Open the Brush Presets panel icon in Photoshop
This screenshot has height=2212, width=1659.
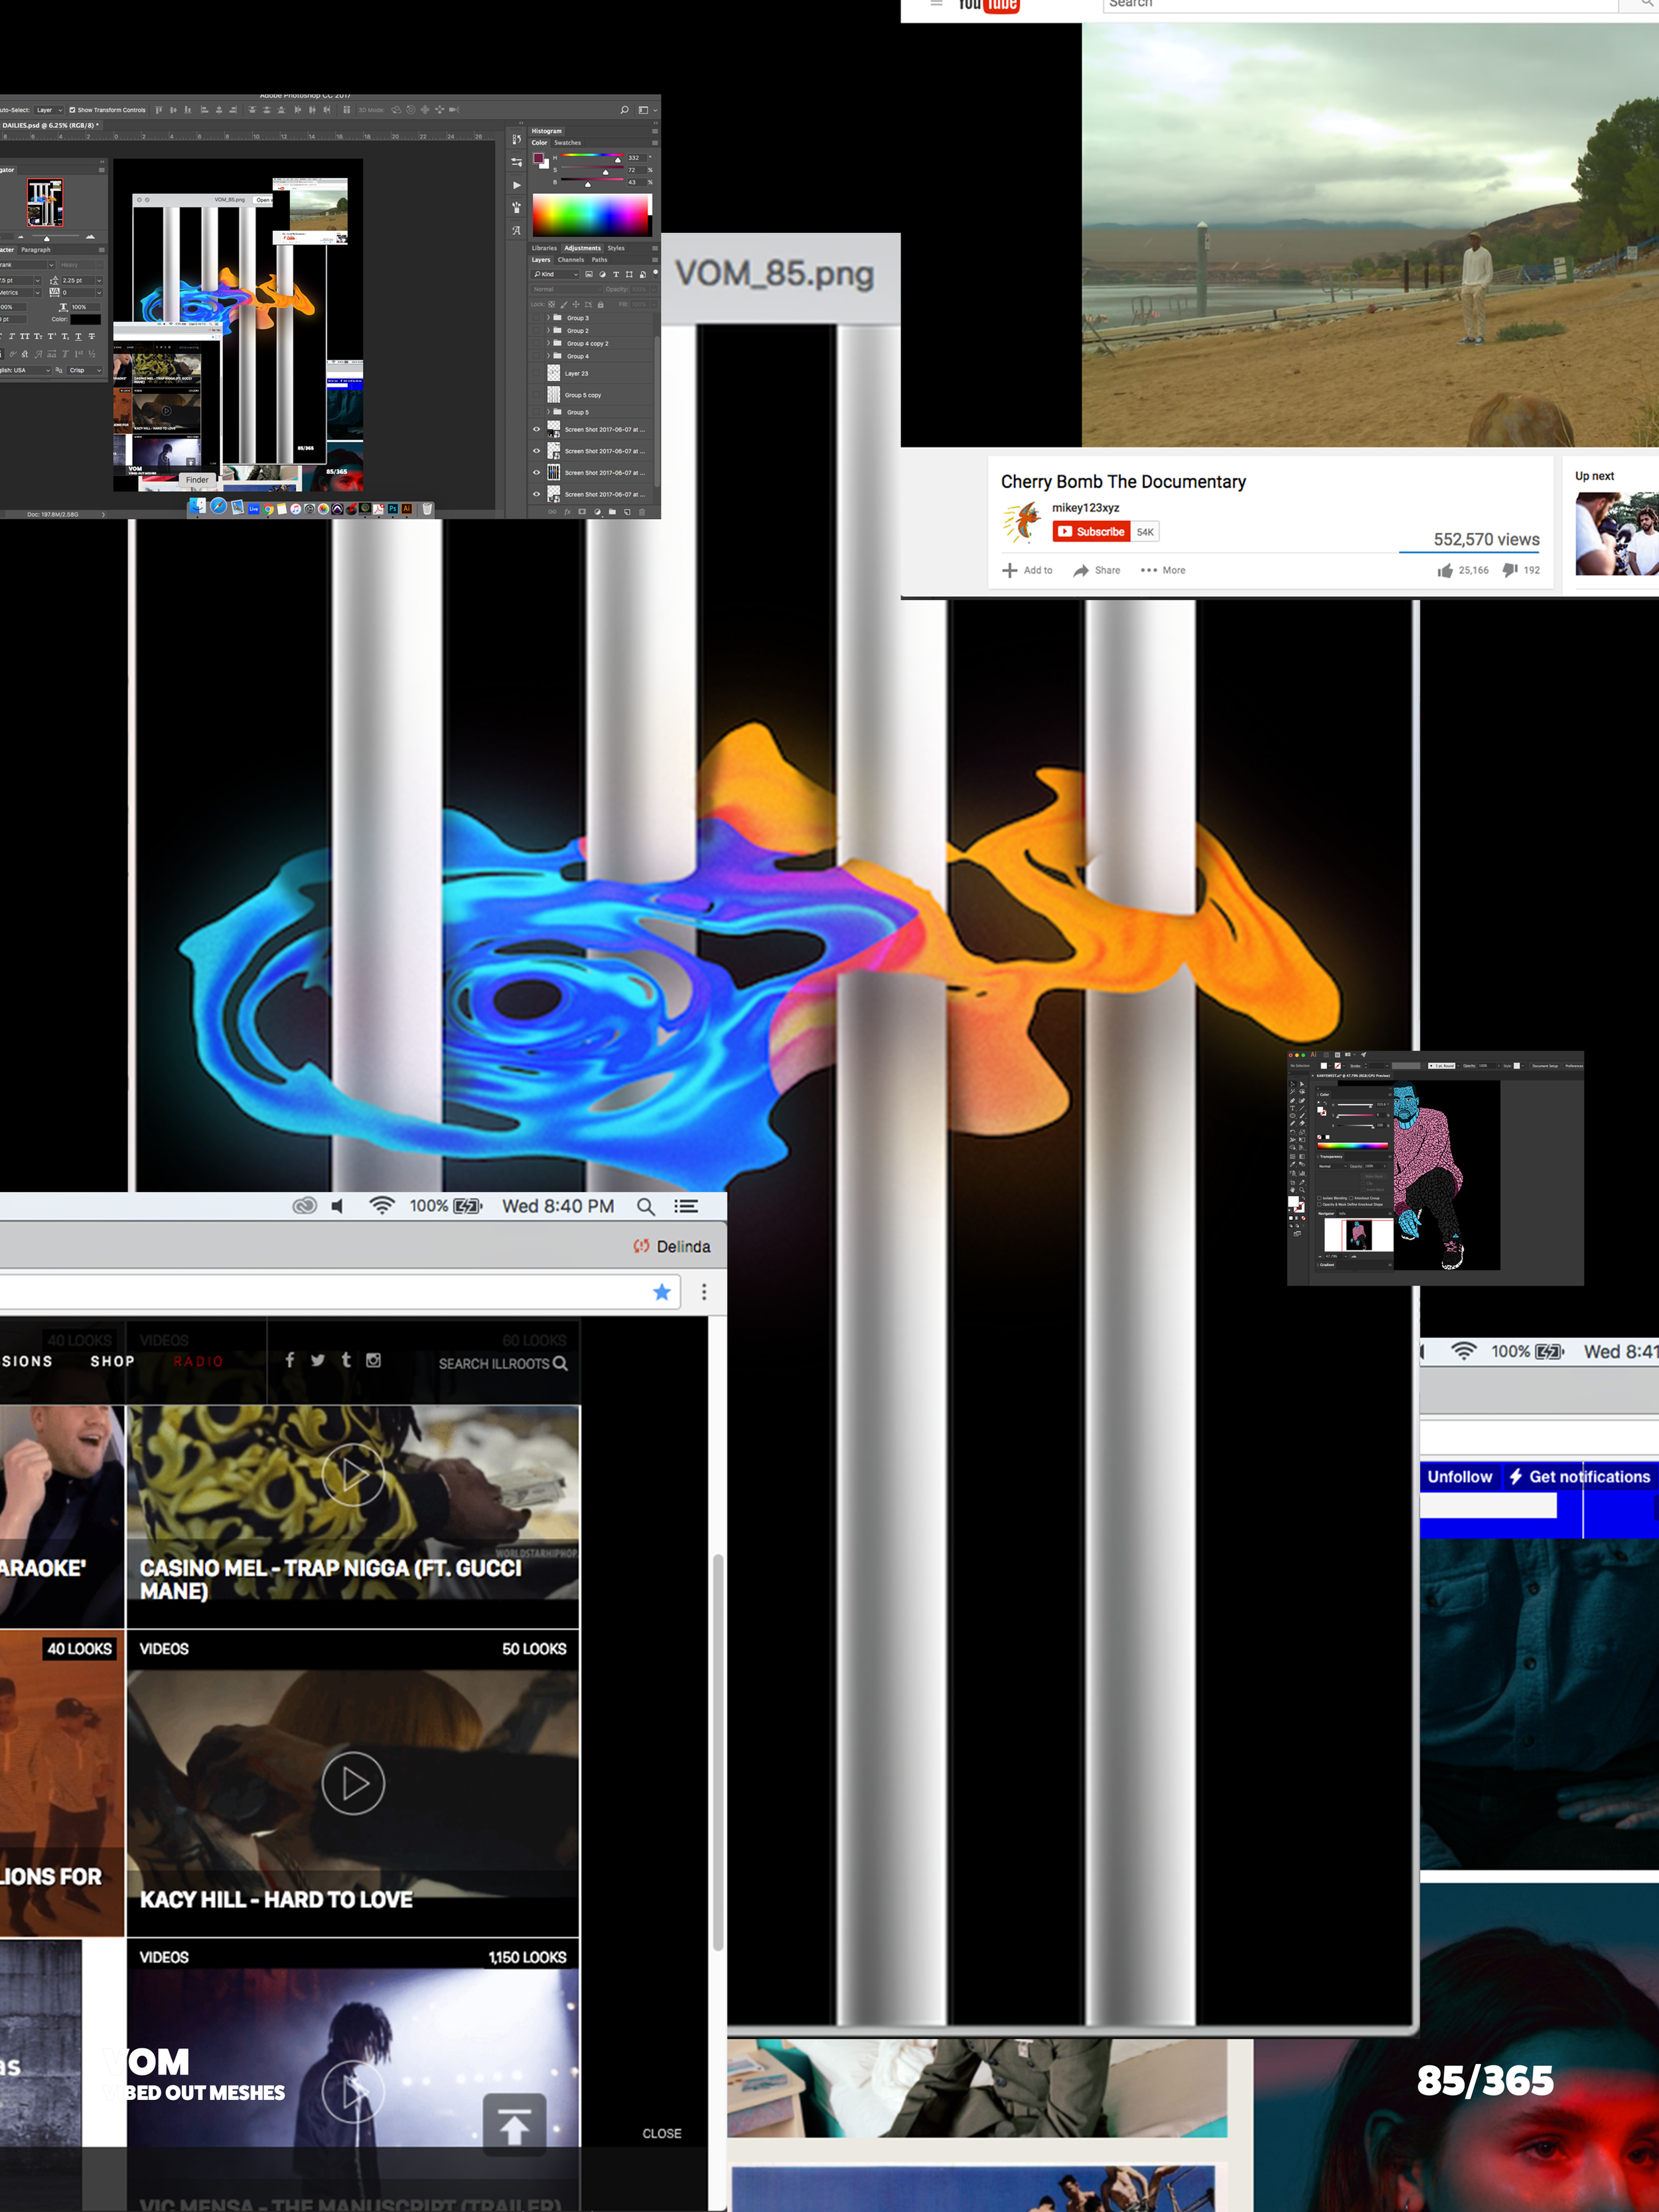tap(517, 208)
